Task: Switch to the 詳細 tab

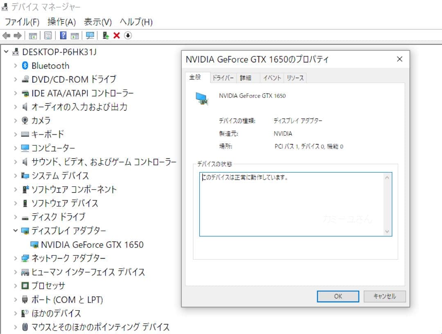Action: coord(246,78)
